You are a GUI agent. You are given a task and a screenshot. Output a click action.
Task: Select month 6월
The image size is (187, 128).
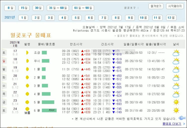tap(90, 18)
